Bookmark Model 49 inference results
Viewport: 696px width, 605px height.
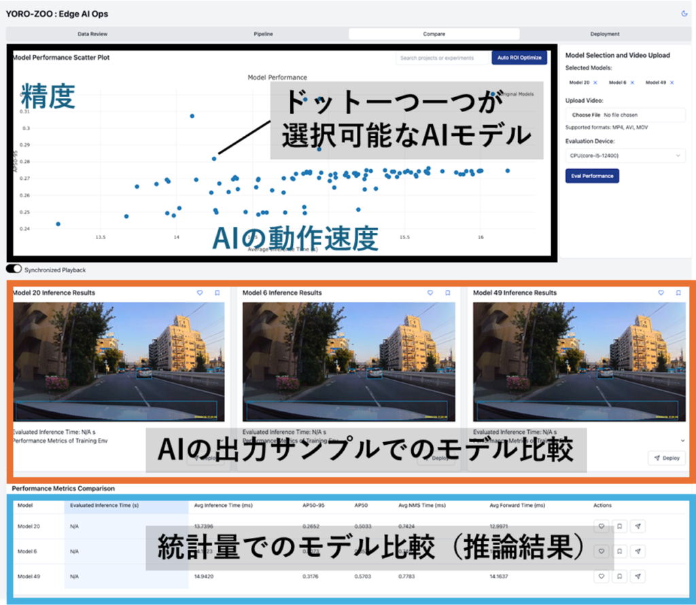678,293
